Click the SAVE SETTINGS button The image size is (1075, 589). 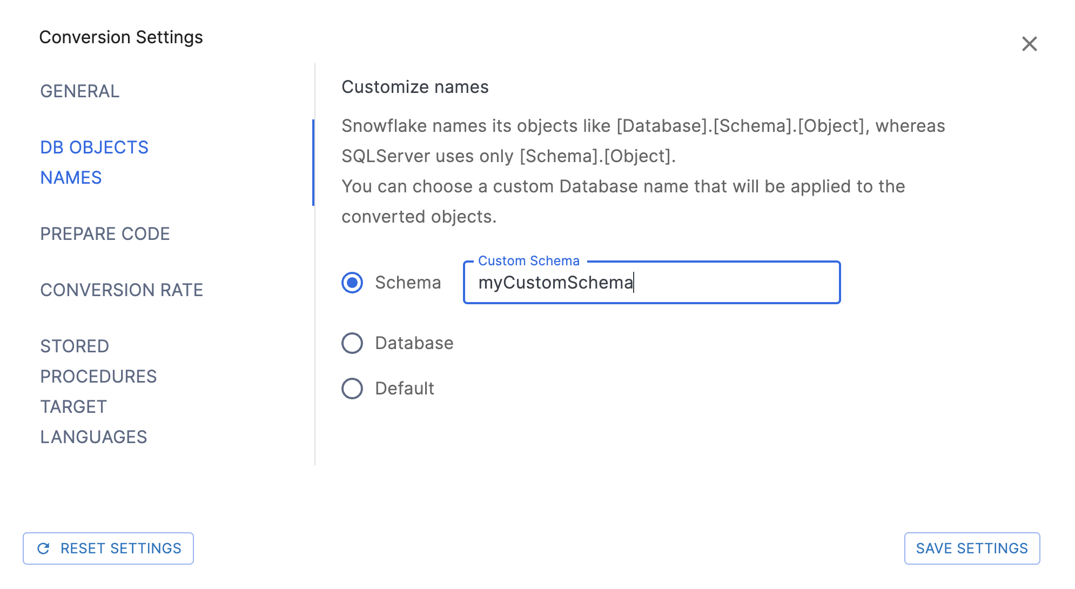pyautogui.click(x=971, y=548)
